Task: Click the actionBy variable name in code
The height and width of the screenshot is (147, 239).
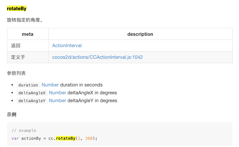Action: pyautogui.click(x=31, y=138)
